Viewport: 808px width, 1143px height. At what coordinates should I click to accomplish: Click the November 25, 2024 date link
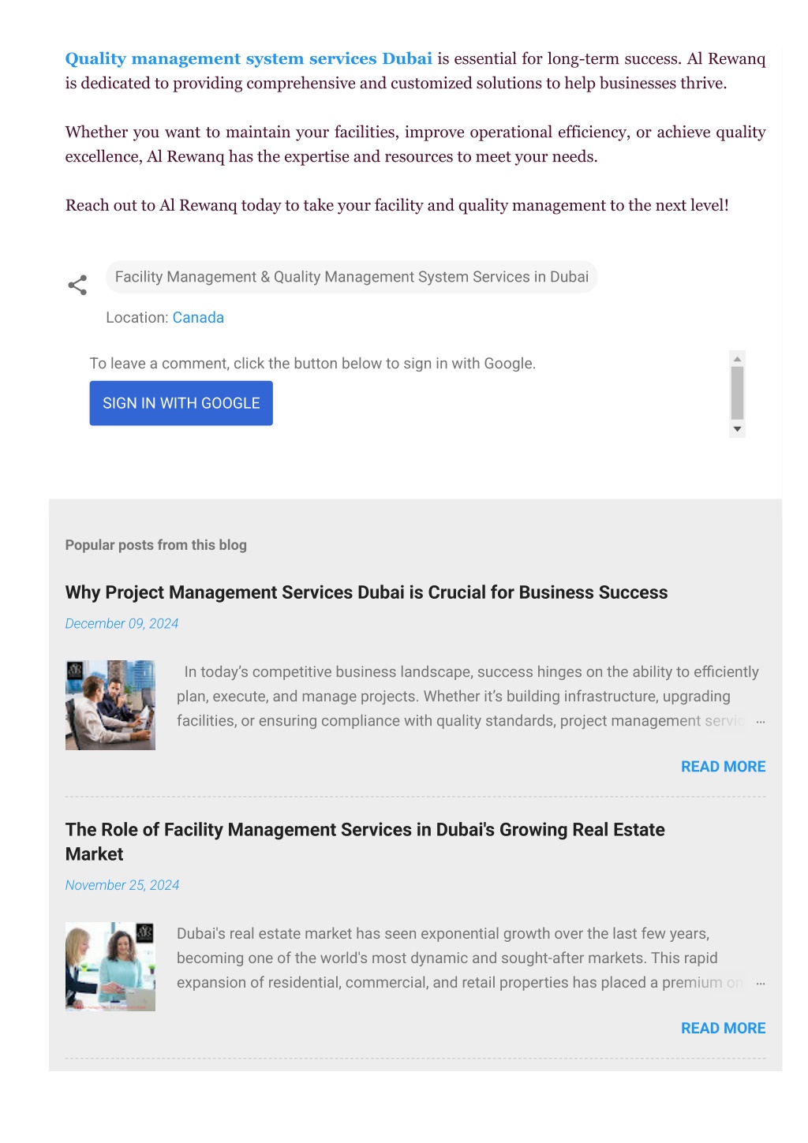click(x=122, y=885)
